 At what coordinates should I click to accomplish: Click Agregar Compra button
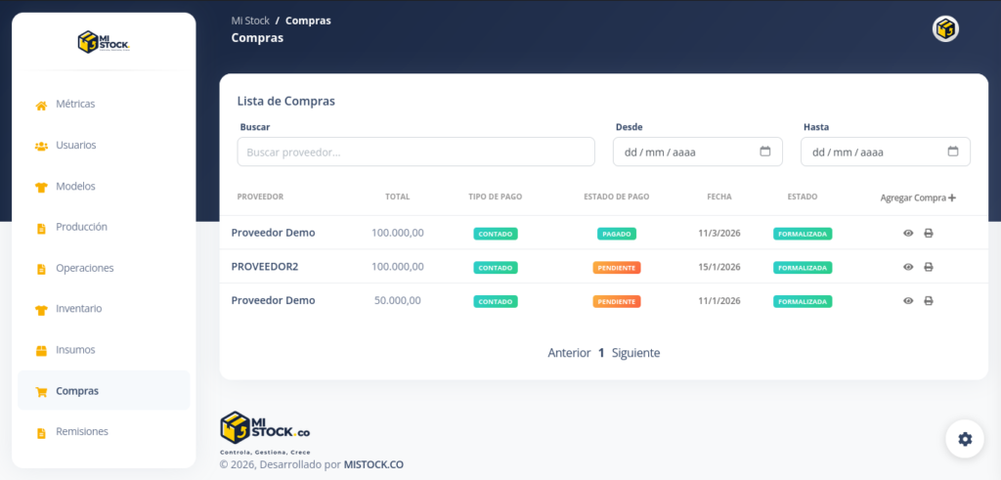pos(918,197)
